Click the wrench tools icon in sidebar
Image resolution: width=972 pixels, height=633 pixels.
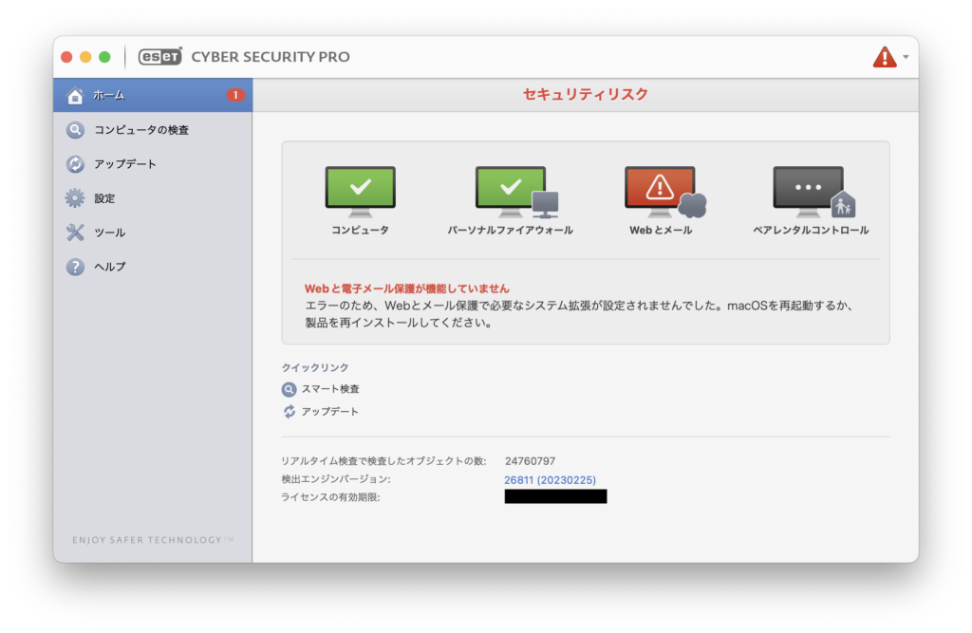[x=75, y=233]
